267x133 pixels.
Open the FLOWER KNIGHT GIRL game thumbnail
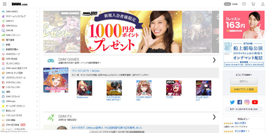tap(144, 88)
